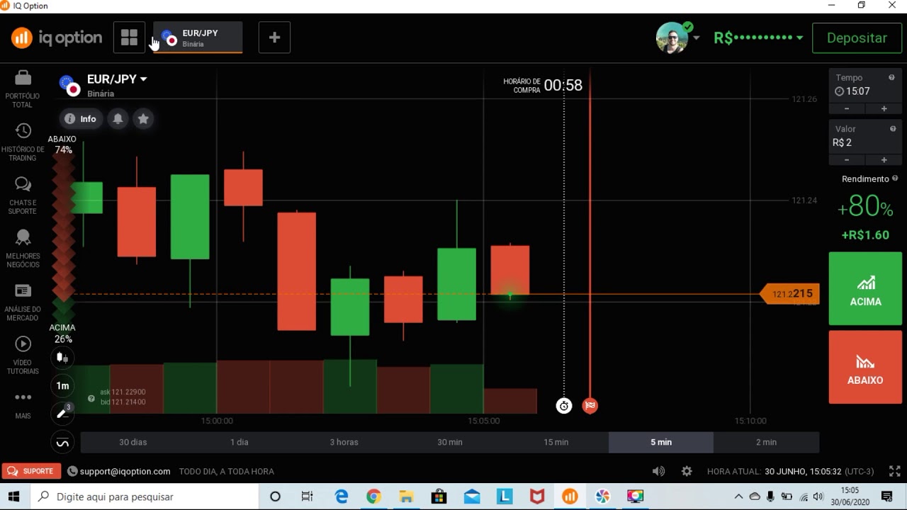Open Melhores Negócios sidebar item
The width and height of the screenshot is (907, 510).
(x=23, y=249)
